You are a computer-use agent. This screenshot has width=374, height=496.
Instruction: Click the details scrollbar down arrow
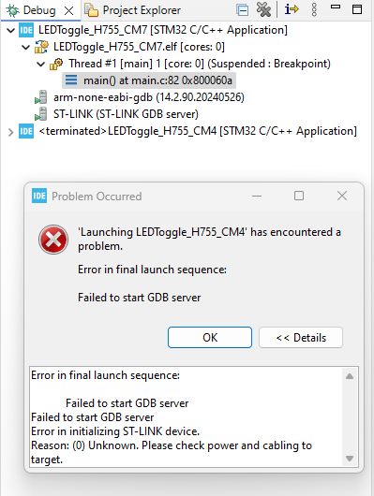tap(350, 459)
